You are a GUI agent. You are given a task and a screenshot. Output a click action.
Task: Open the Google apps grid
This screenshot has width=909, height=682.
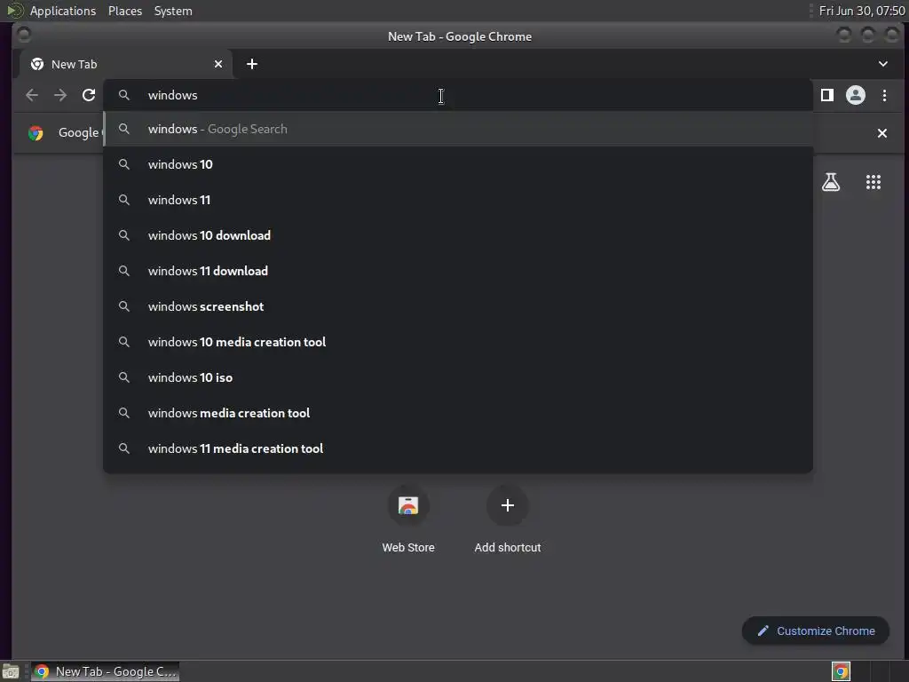(x=873, y=182)
